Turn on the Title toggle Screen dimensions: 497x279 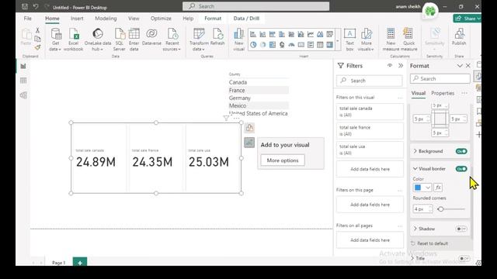[464, 258]
